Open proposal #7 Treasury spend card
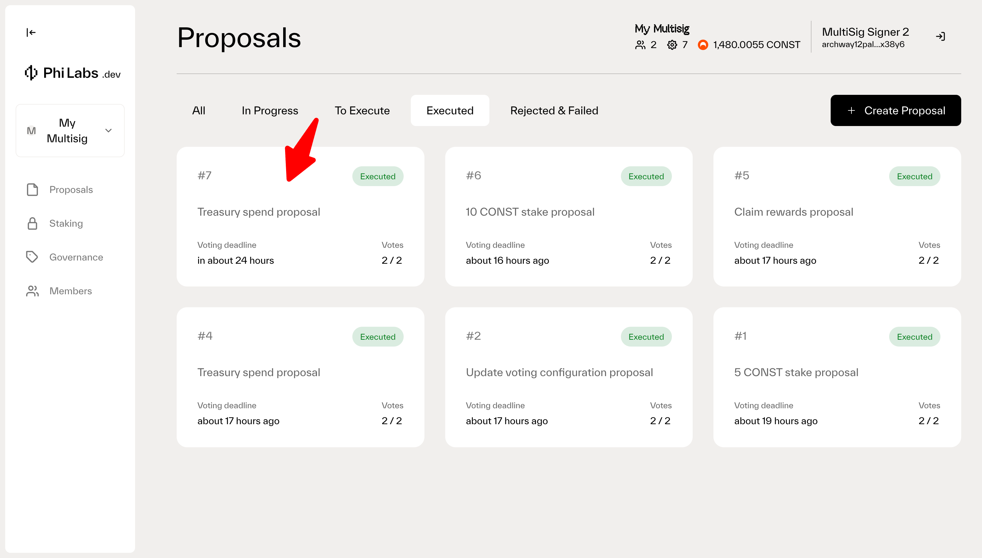The height and width of the screenshot is (558, 982). [x=300, y=217]
